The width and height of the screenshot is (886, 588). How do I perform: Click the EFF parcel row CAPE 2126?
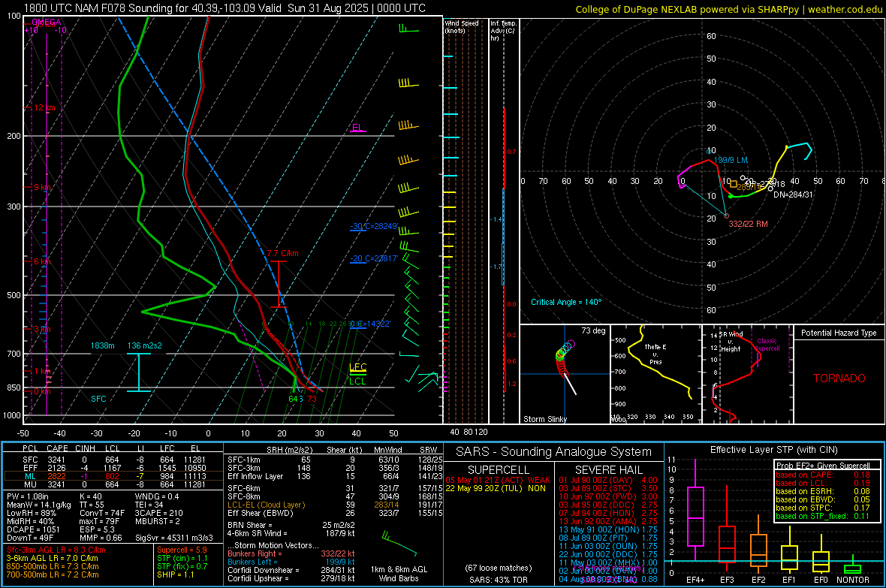[x=56, y=468]
